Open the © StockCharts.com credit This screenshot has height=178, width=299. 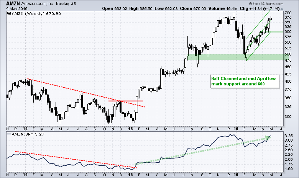(x=266, y=3)
